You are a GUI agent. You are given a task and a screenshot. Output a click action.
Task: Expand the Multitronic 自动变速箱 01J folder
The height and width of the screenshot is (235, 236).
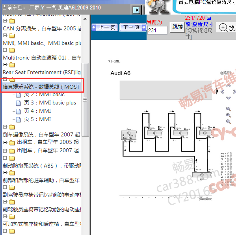click(x=5, y=50)
